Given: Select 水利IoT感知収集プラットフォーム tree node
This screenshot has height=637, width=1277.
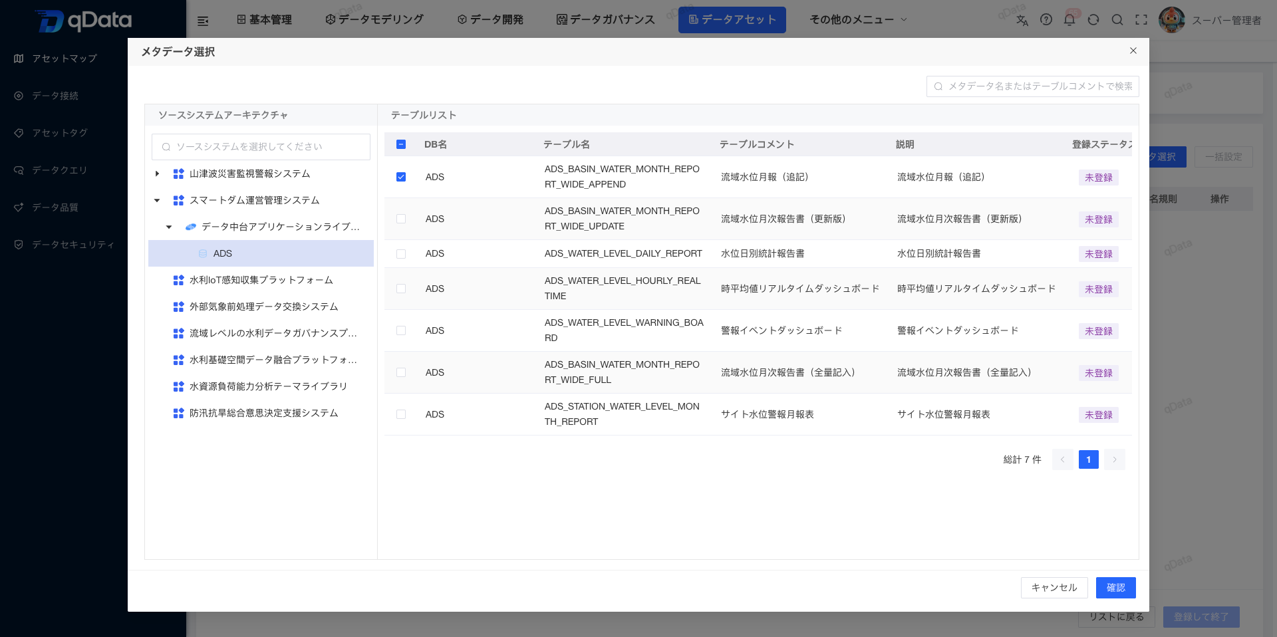Looking at the screenshot, I should [x=261, y=280].
